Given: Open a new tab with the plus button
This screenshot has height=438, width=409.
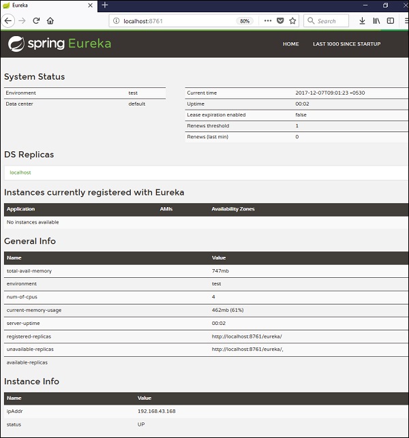Looking at the screenshot, I should click(105, 5).
